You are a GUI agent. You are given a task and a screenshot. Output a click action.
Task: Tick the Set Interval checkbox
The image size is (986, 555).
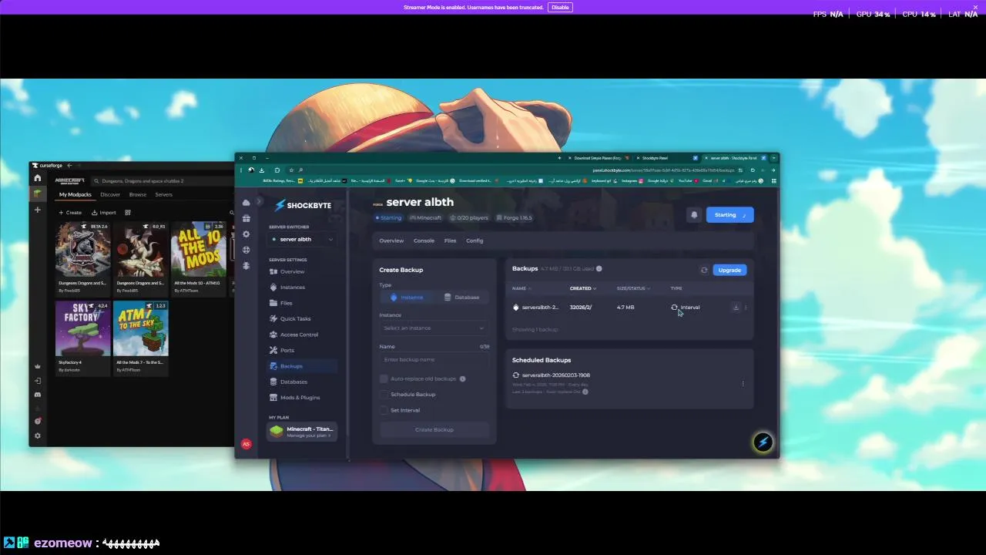tap(384, 410)
